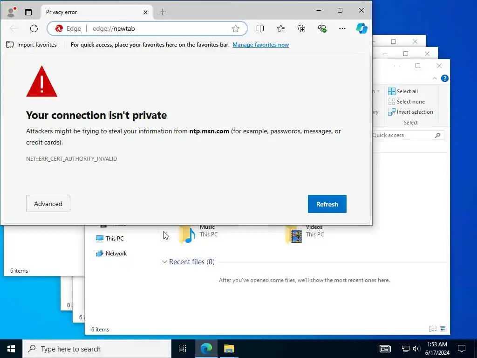Click the Advanced button
Image resolution: width=477 pixels, height=358 pixels.
click(x=48, y=204)
